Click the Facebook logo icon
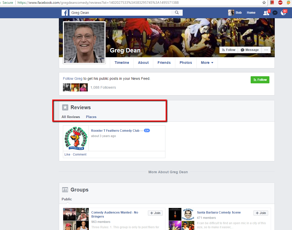 (x=65, y=13)
